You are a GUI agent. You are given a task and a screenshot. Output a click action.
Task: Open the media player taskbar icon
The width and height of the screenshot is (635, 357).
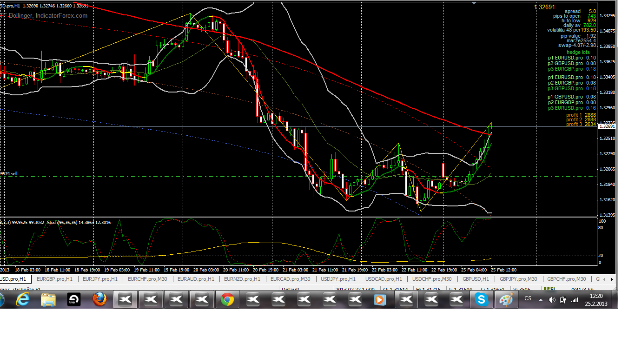380,300
